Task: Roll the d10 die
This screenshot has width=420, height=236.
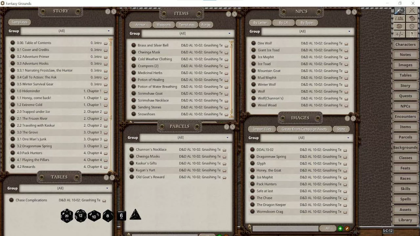Action: (x=94, y=216)
